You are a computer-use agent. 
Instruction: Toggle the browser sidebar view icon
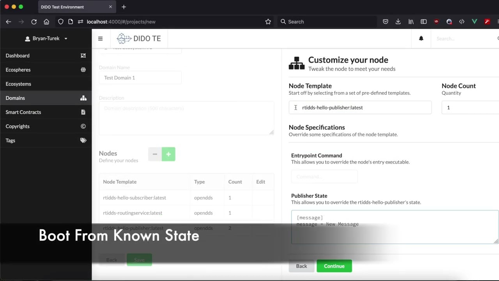point(424,22)
